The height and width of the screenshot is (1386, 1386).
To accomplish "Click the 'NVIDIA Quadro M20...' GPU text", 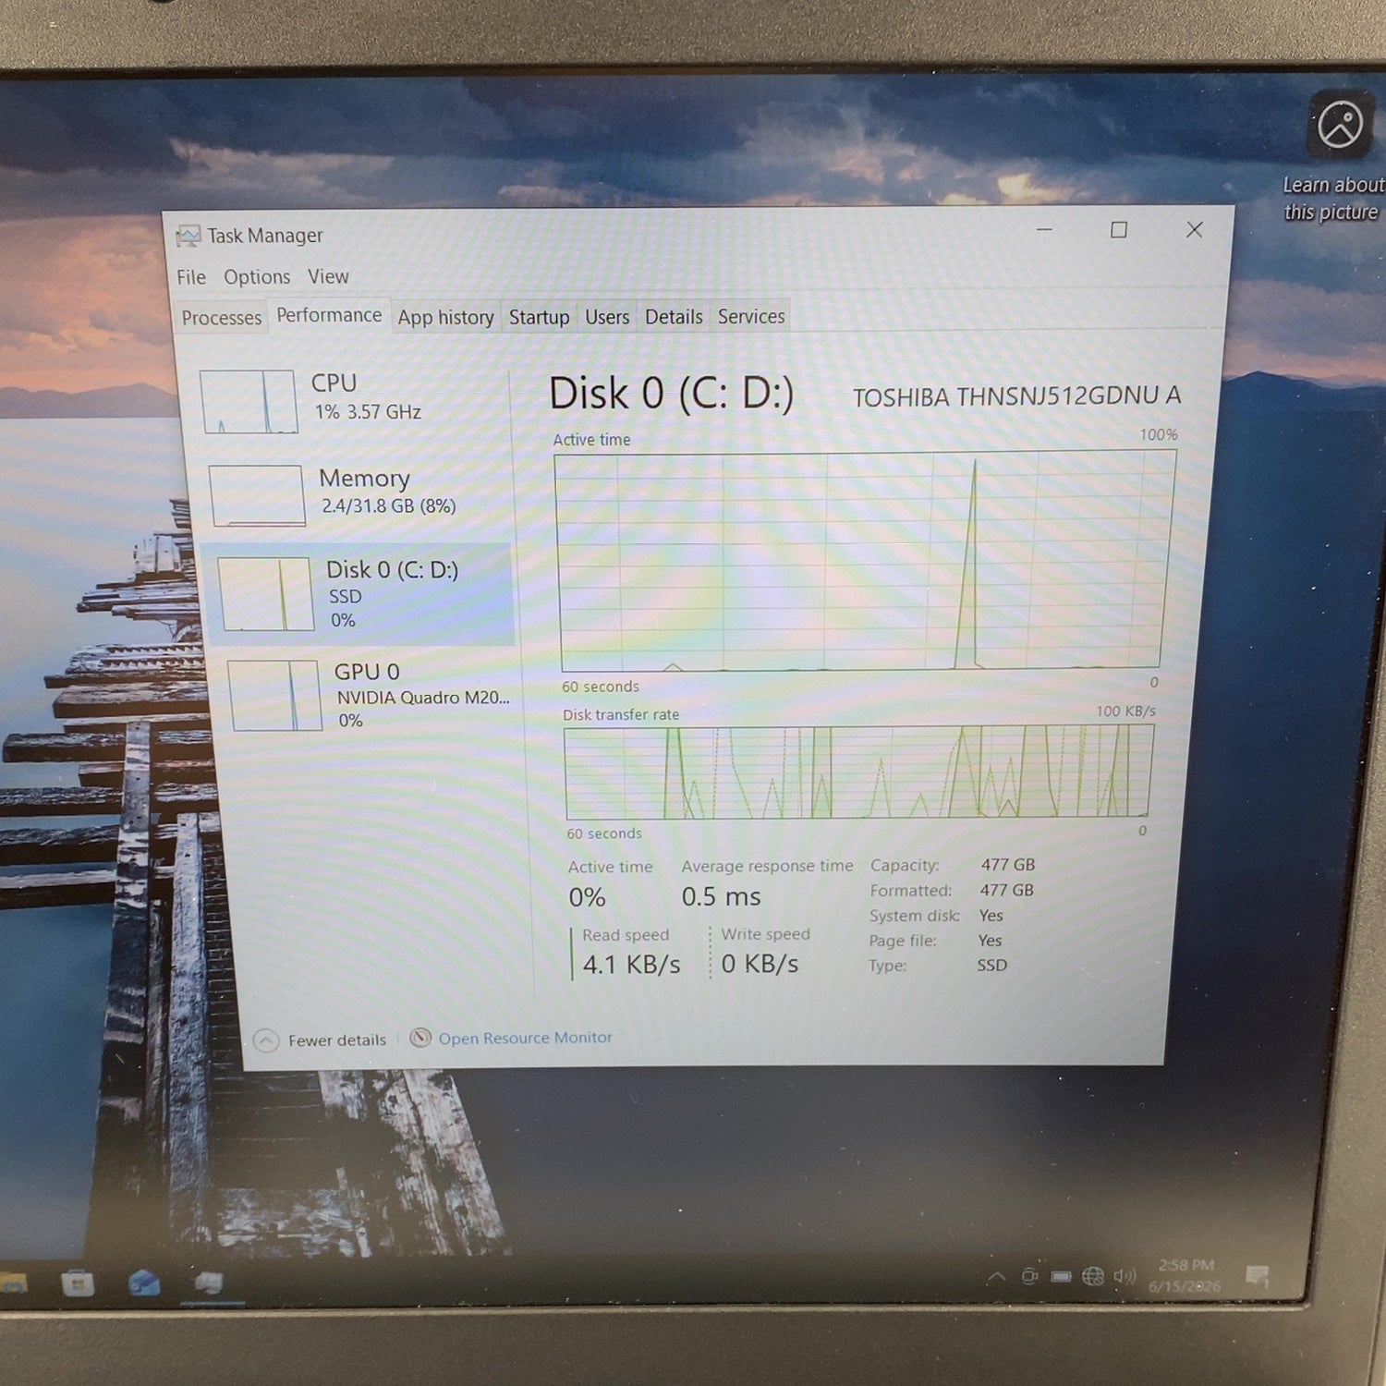I will click(x=422, y=698).
